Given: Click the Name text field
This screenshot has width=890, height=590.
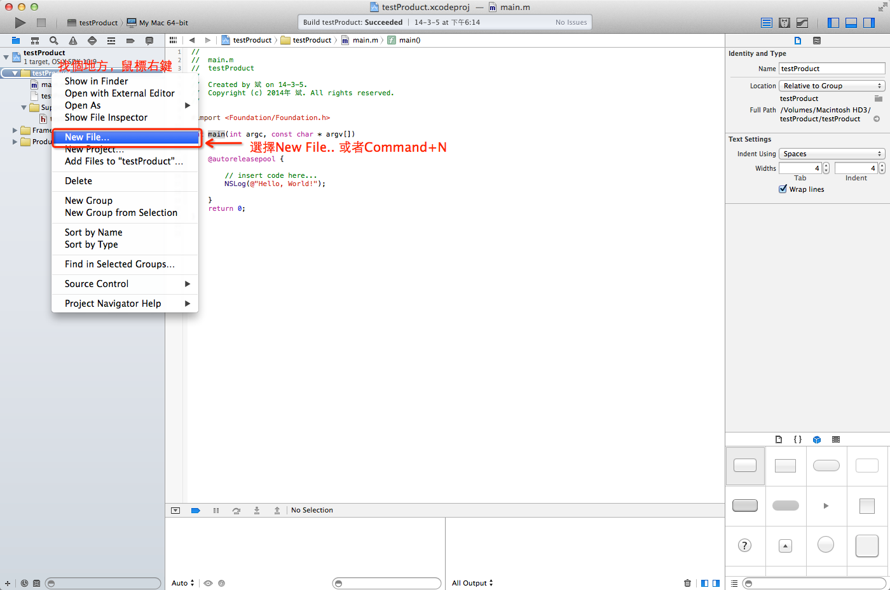Looking at the screenshot, I should 832,69.
